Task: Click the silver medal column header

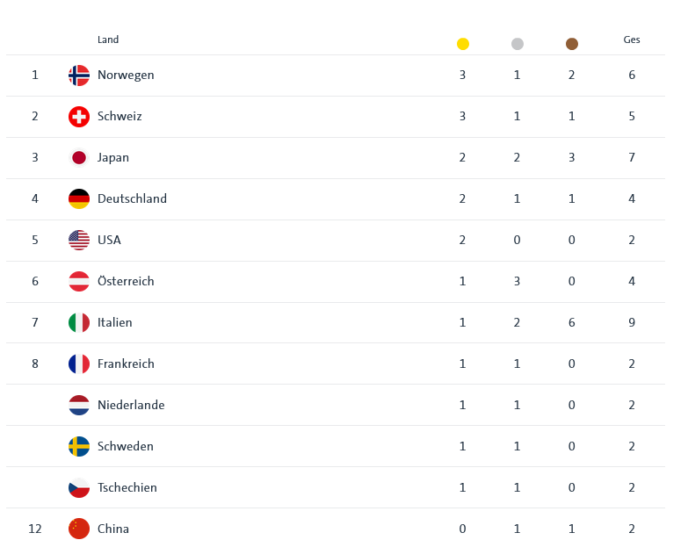Action: 518,44
